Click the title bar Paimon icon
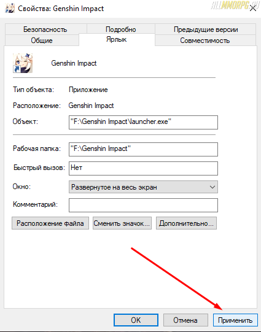 10,8
